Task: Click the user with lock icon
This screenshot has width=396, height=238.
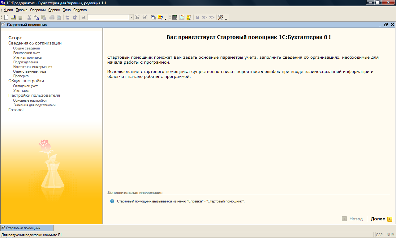Action: pyautogui.click(x=189, y=17)
